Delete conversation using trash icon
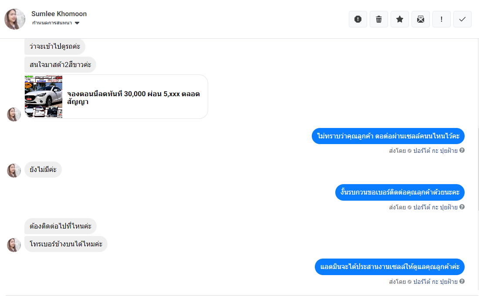This screenshot has height=296, width=479. 379,19
